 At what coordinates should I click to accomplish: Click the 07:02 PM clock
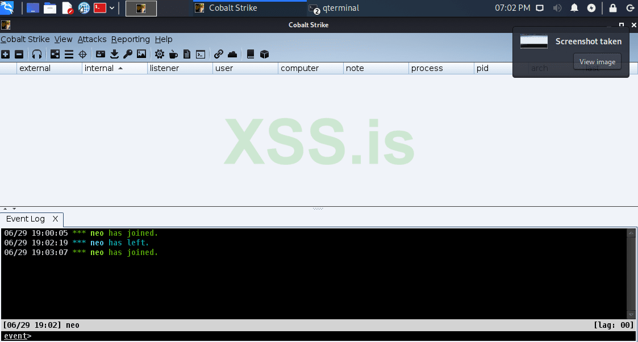click(512, 8)
